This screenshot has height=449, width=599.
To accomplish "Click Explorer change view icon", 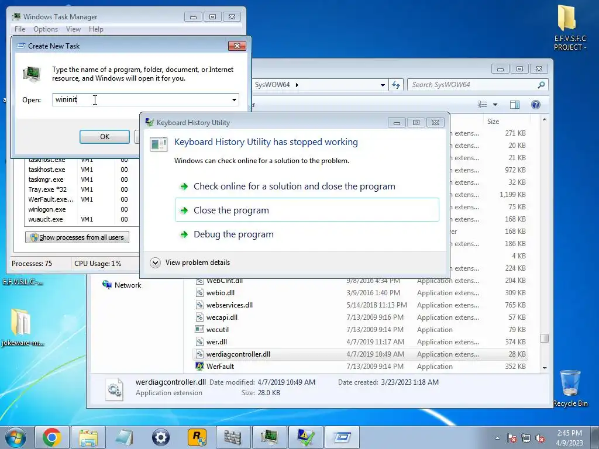I will pyautogui.click(x=483, y=105).
